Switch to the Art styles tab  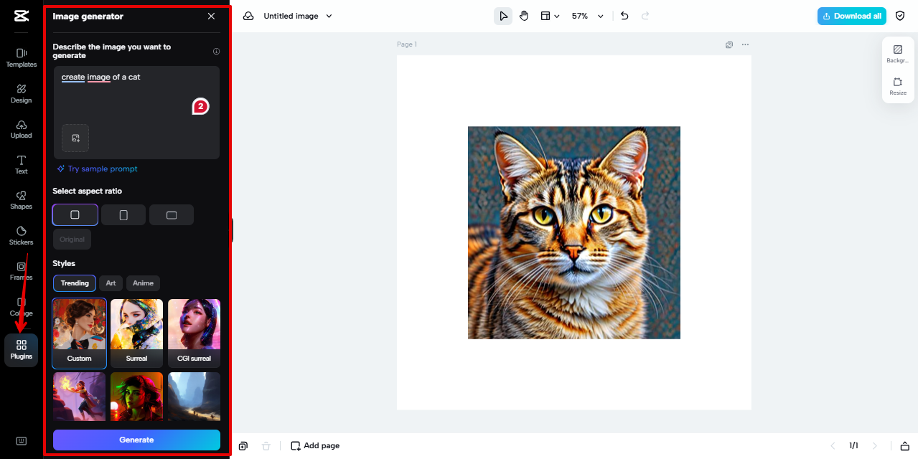click(x=111, y=283)
